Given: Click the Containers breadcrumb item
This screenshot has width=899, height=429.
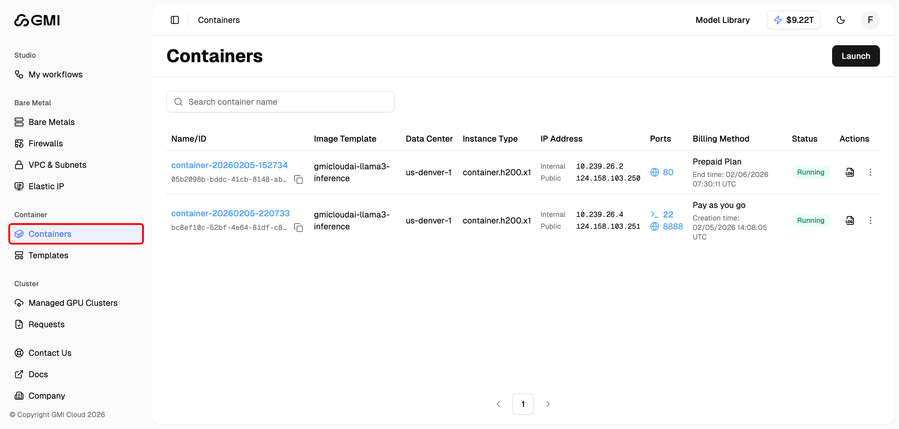Looking at the screenshot, I should click(219, 20).
